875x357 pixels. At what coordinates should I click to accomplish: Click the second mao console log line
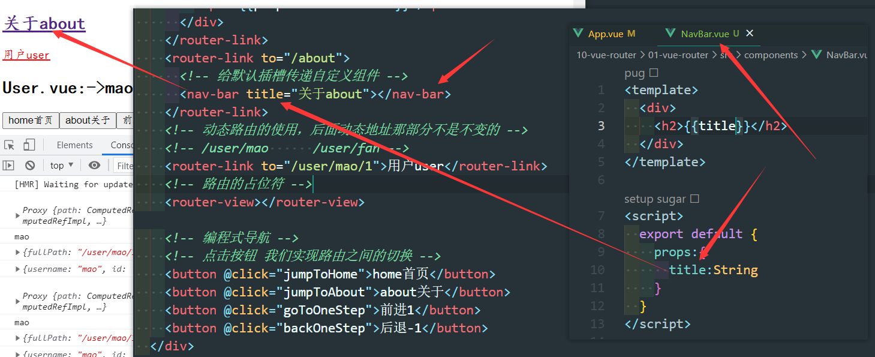pos(22,323)
